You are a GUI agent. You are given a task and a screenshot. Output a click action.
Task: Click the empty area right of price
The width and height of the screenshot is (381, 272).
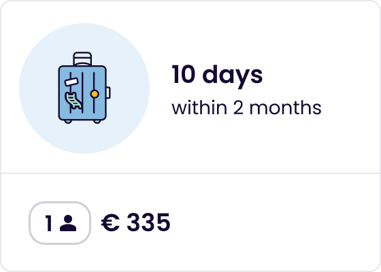point(275,222)
